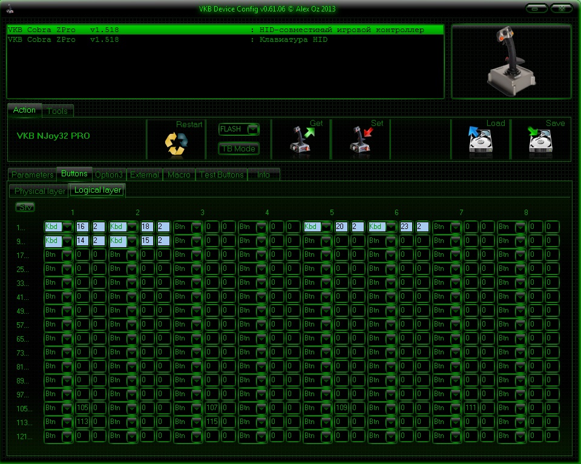Expand Kbd dropdown for button 1
This screenshot has height=464, width=581.
pyautogui.click(x=67, y=227)
